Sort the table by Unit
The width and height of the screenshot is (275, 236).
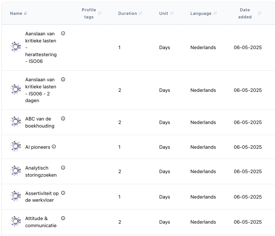[172, 13]
